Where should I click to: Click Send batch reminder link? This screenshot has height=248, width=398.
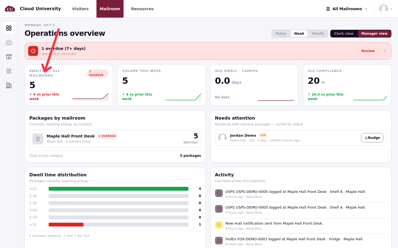[x=59, y=54]
